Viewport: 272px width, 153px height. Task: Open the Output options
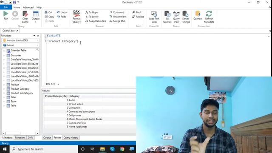36,17
